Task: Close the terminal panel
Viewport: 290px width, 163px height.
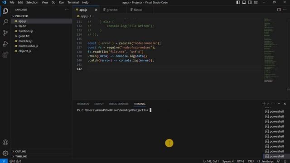Action: pos(285,104)
